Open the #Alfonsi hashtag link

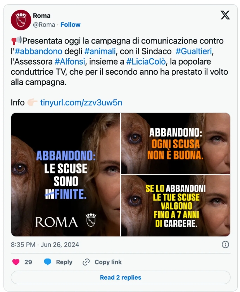(70, 61)
